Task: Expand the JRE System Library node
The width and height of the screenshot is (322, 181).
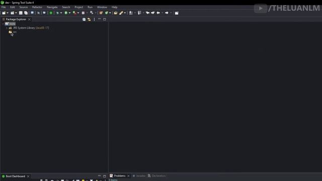Action: 7,28
